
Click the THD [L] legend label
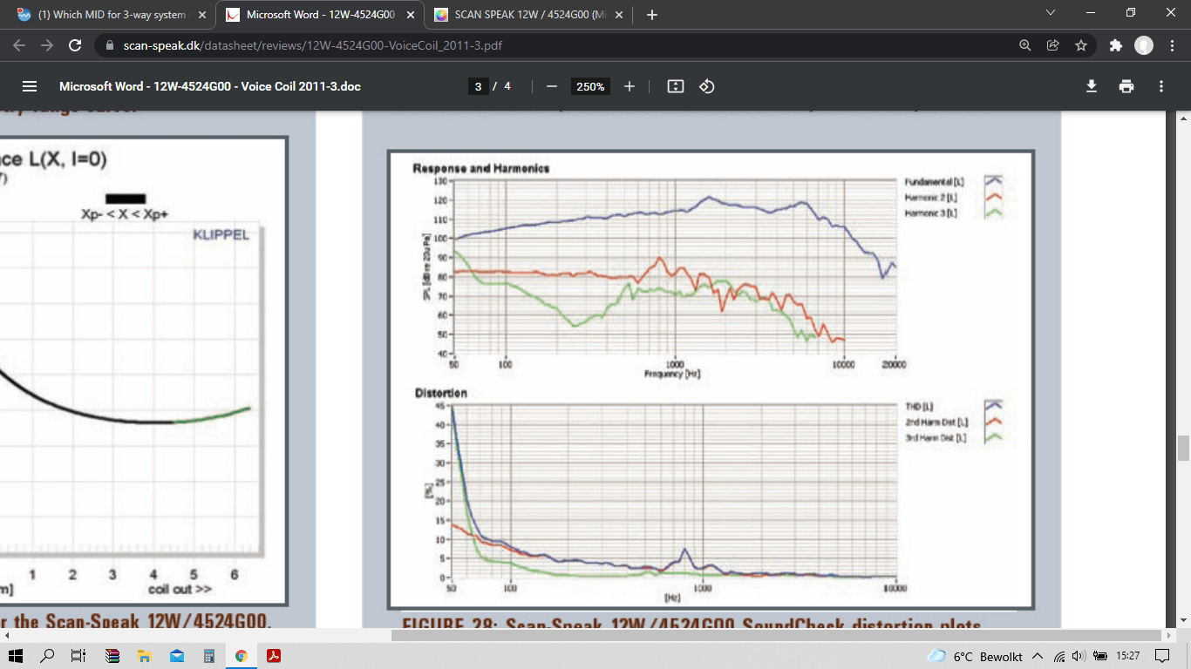[x=921, y=406]
